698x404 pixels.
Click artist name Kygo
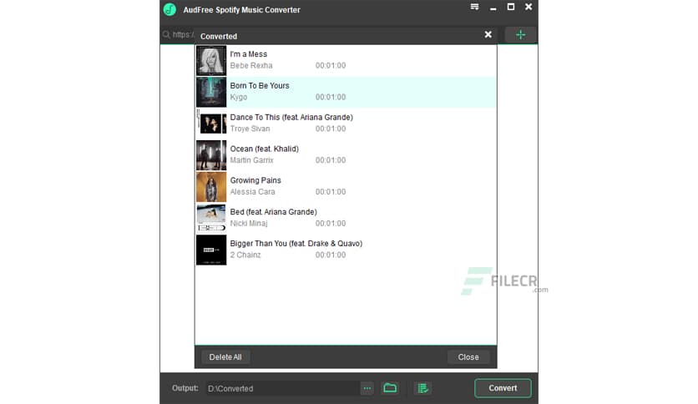(238, 97)
